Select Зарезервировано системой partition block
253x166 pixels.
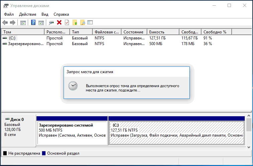click(x=72, y=131)
